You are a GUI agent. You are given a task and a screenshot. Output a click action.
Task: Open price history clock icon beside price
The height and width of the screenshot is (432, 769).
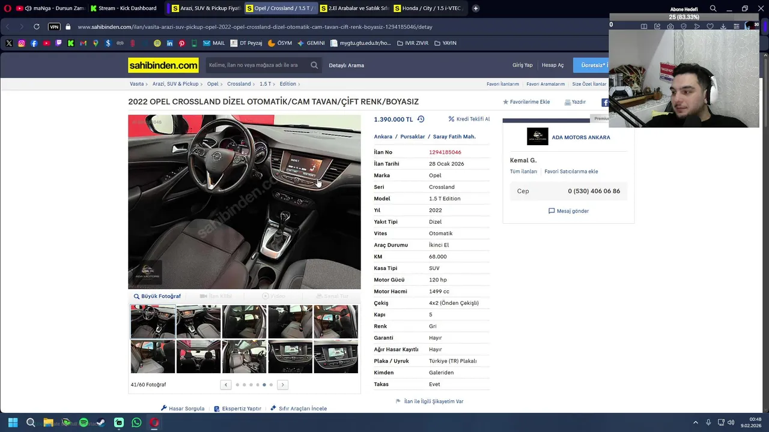(x=421, y=119)
